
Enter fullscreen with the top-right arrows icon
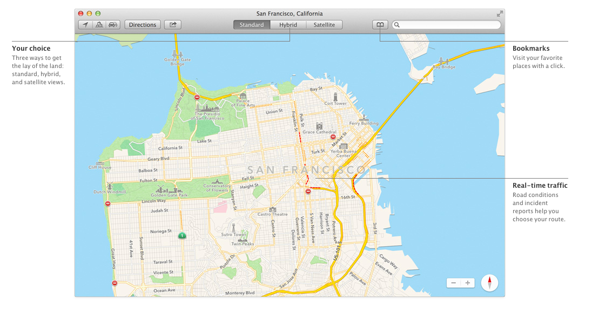[x=500, y=13]
